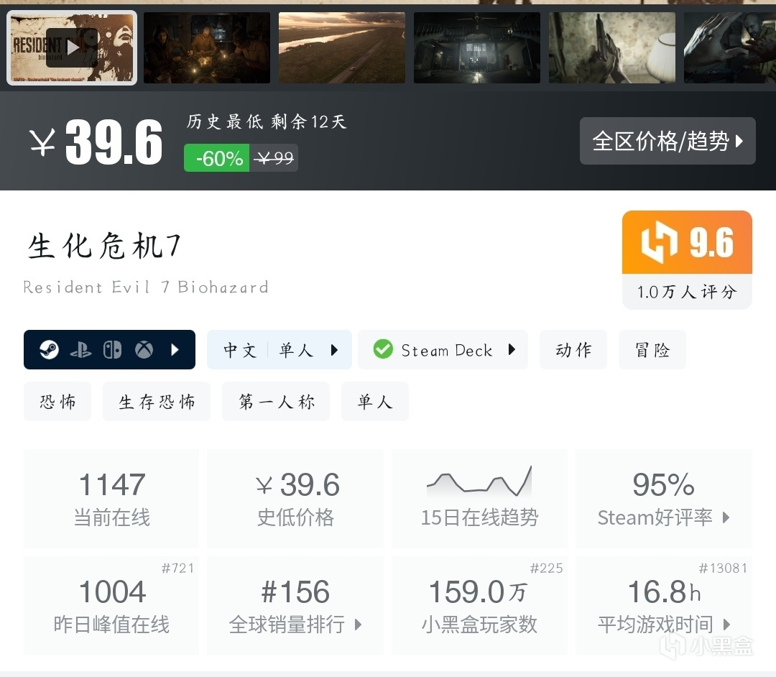Click the online trend sparkline graph
The image size is (776, 677).
[x=479, y=482]
